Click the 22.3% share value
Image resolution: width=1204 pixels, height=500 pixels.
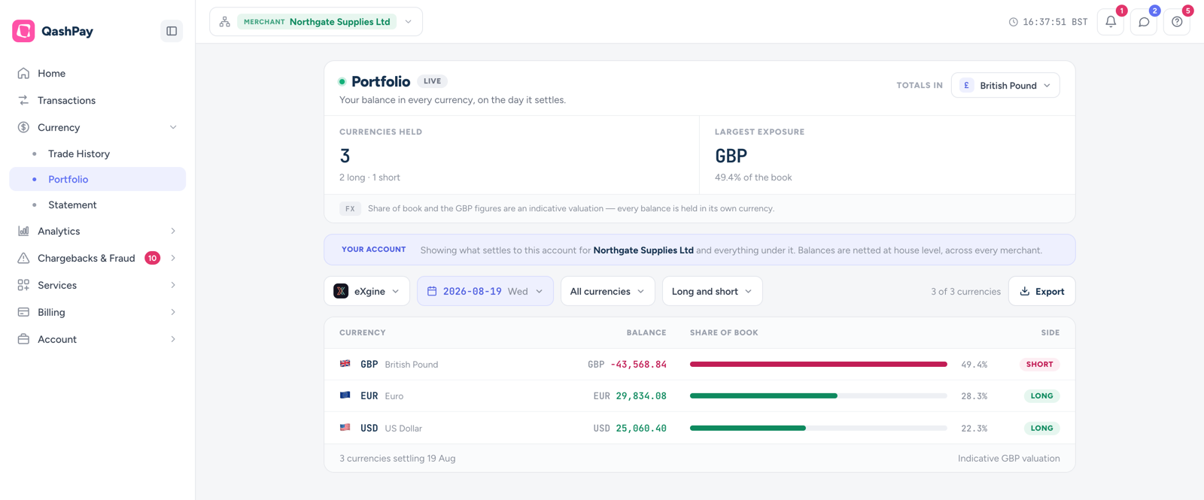pyautogui.click(x=974, y=428)
